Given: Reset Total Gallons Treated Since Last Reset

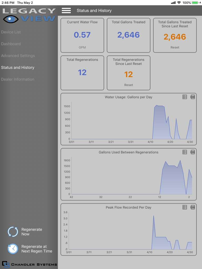Looking at the screenshot, I should (175, 47).
